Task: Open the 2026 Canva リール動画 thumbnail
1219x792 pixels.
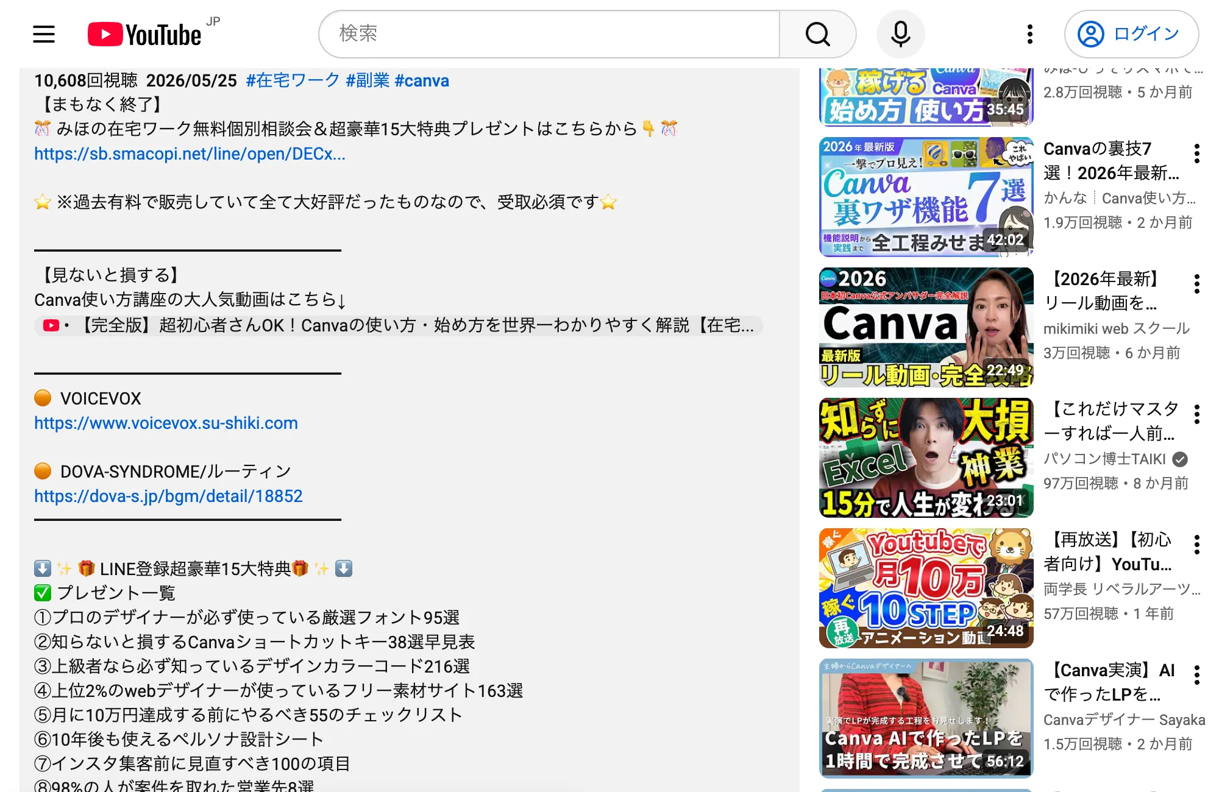Action: click(926, 327)
